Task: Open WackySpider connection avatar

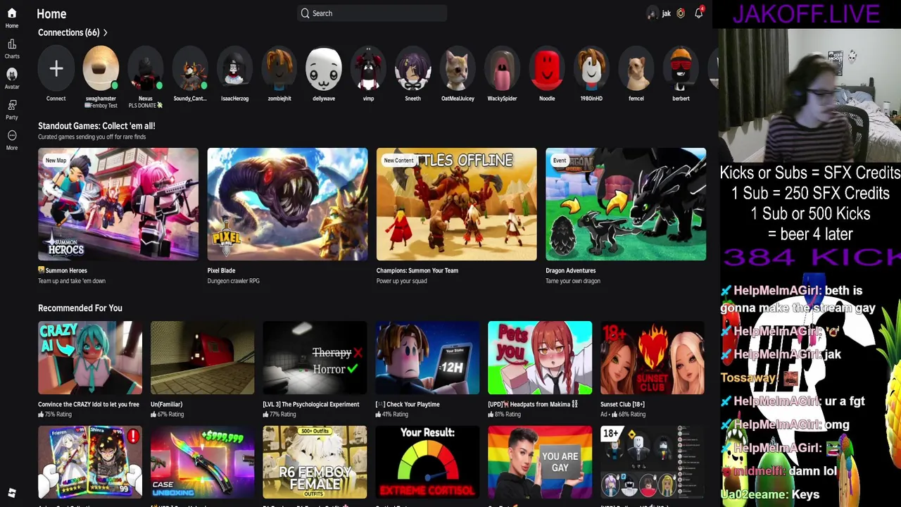Action: pyautogui.click(x=502, y=68)
